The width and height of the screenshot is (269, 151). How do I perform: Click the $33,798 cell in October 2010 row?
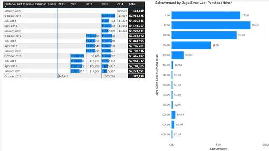tap(110, 76)
